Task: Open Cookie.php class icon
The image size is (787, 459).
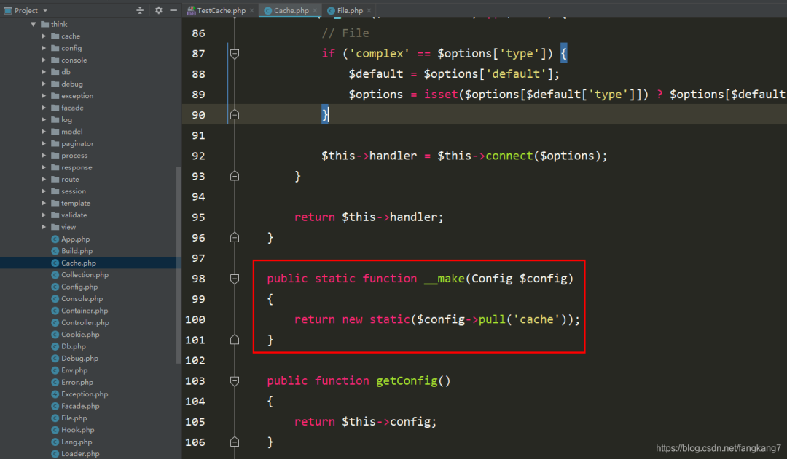Action: point(55,334)
